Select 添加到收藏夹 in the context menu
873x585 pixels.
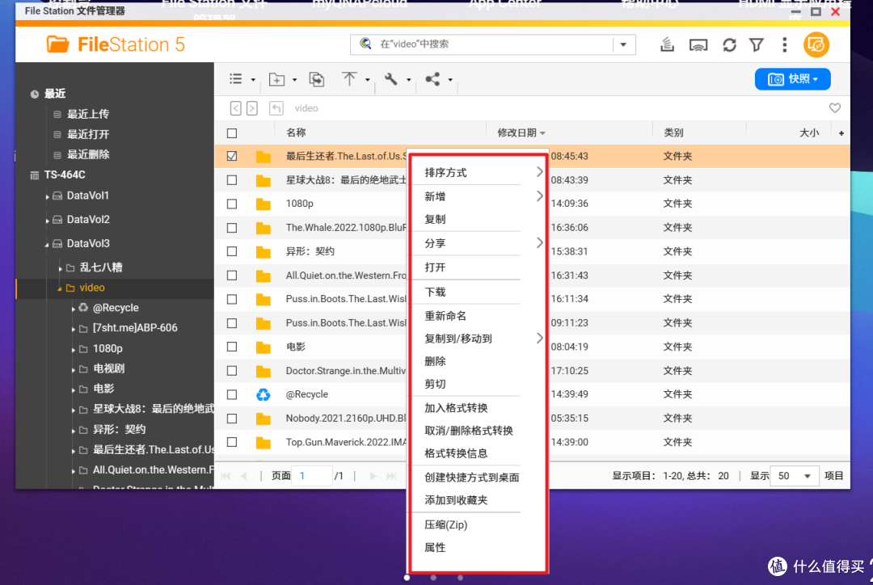456,500
